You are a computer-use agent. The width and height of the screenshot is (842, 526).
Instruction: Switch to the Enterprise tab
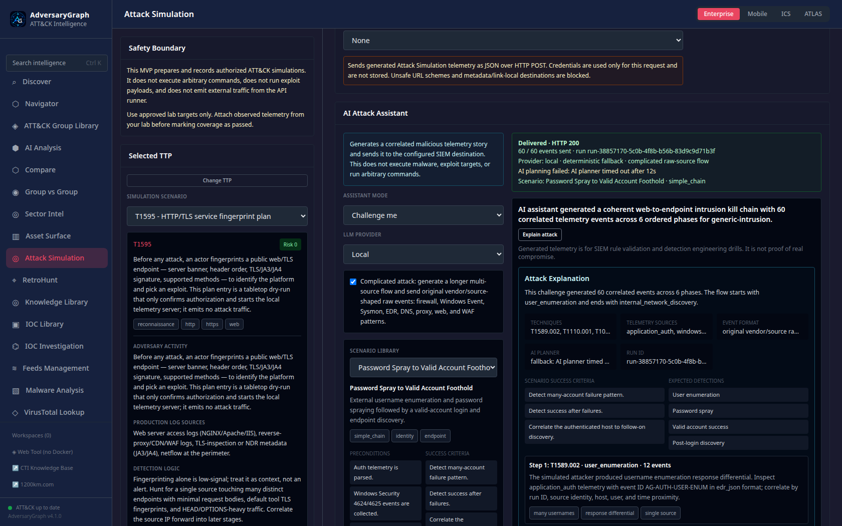(718, 14)
